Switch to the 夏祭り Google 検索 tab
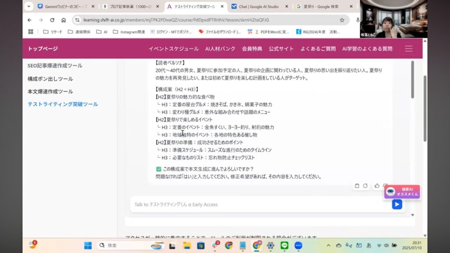 323,7
